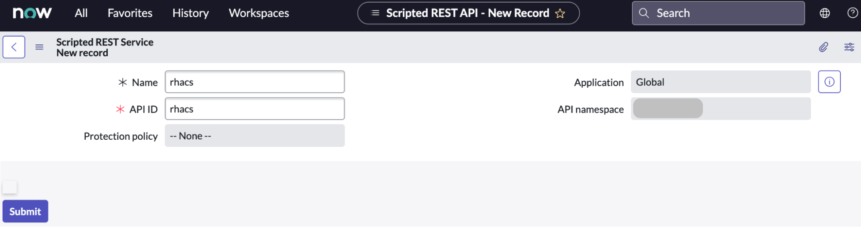The image size is (861, 227).
Task: Click the Application info icon
Action: point(829,82)
